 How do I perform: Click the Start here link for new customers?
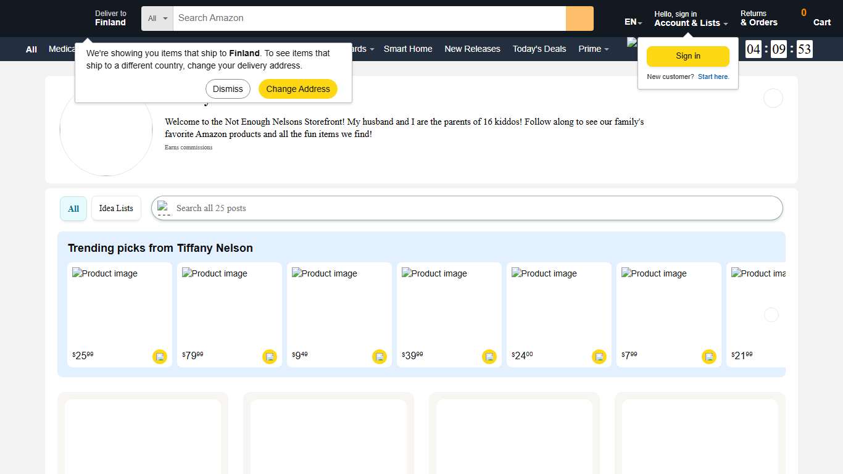[713, 77]
